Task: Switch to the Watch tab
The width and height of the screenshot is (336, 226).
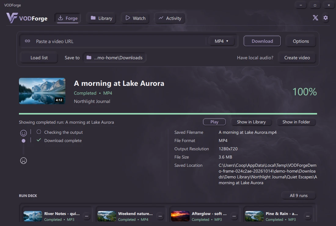Action: 135,18
